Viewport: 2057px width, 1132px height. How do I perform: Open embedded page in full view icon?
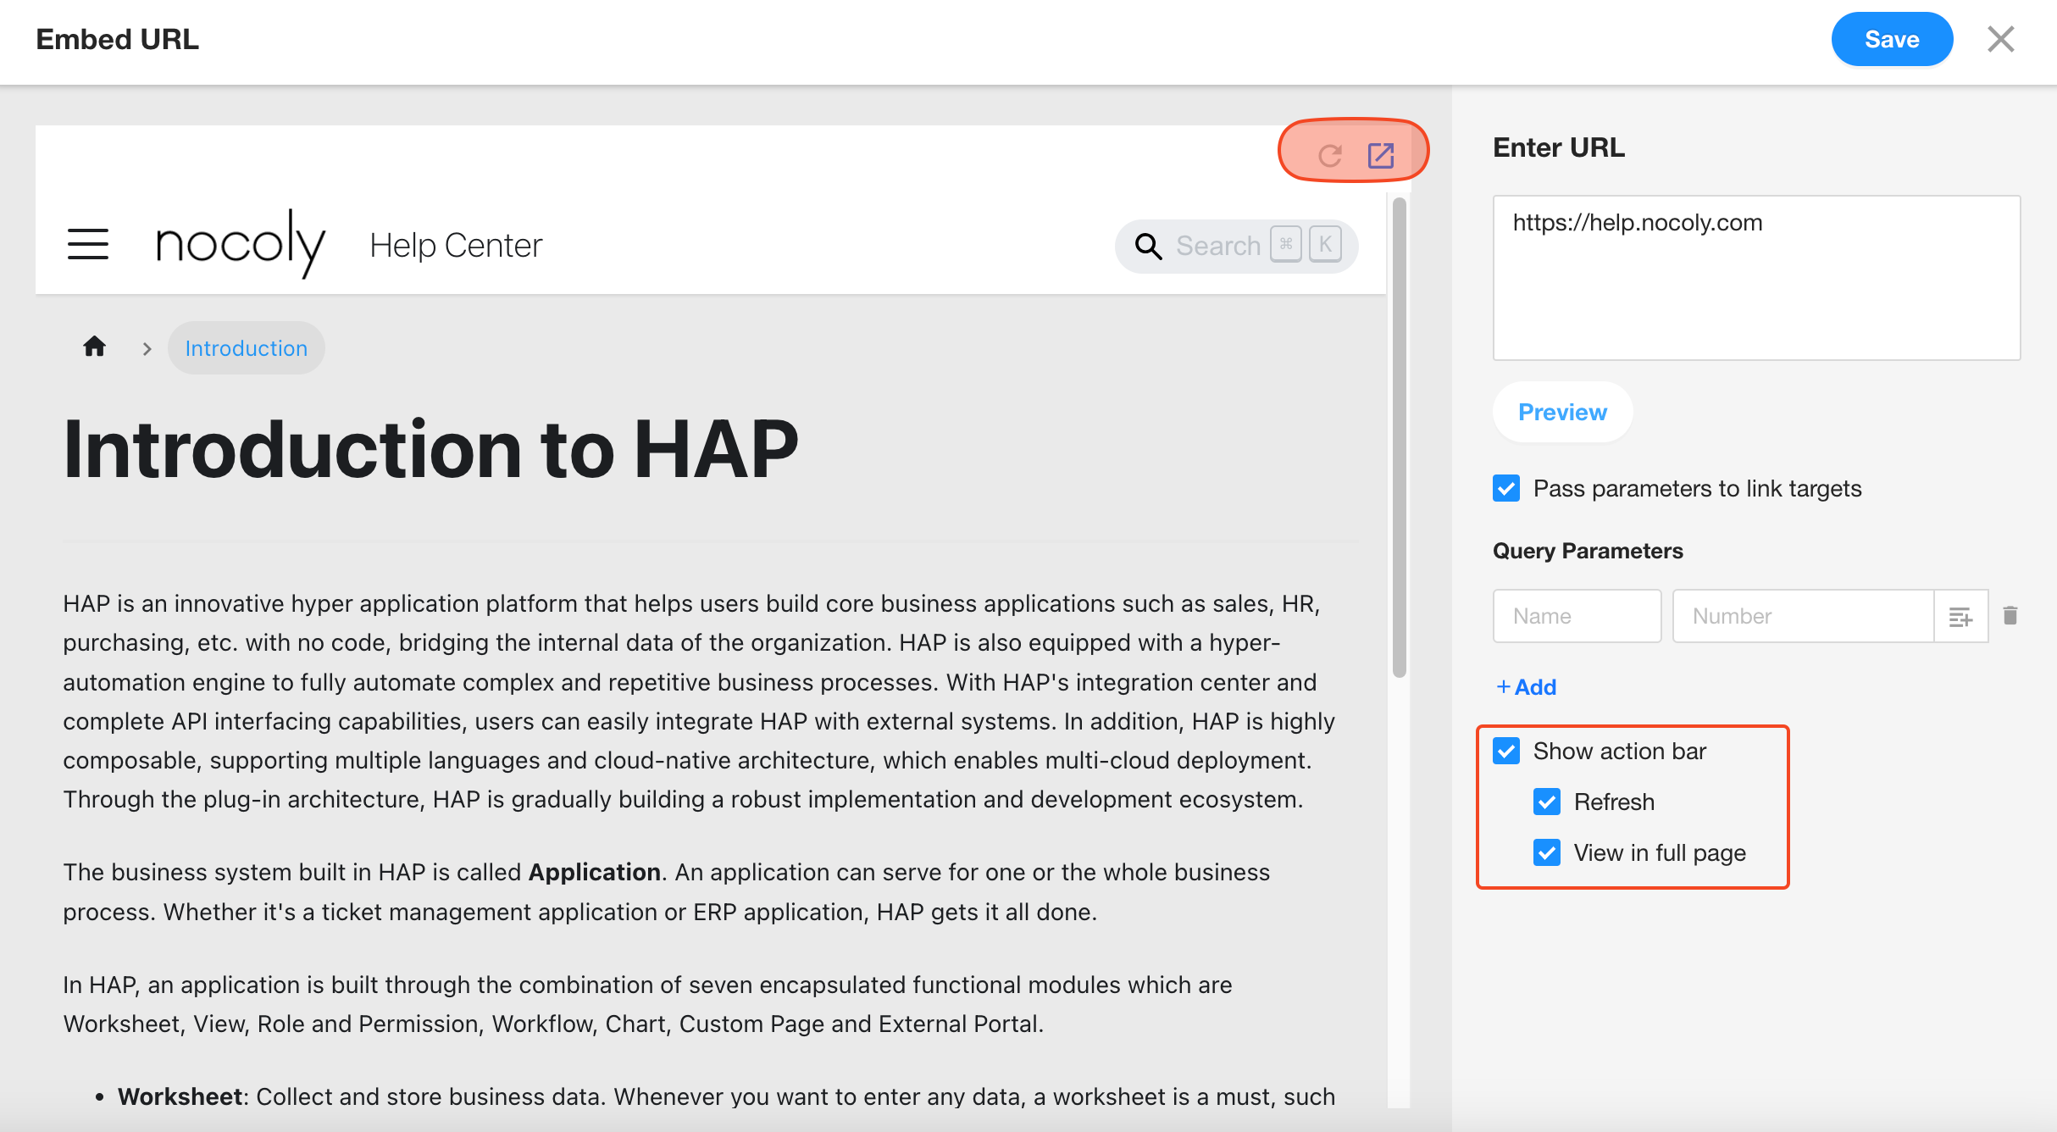pyautogui.click(x=1381, y=155)
